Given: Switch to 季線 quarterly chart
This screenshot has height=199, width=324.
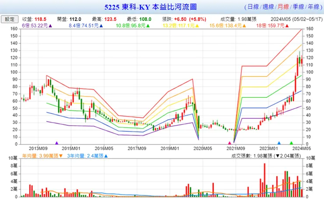Looking at the screenshot, I should tap(298, 7).
